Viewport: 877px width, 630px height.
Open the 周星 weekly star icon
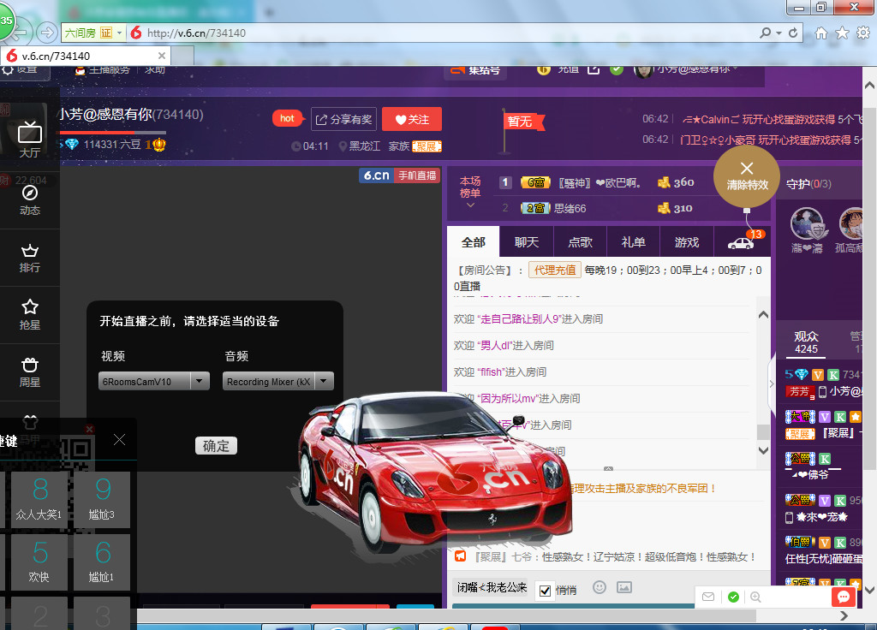pos(30,372)
